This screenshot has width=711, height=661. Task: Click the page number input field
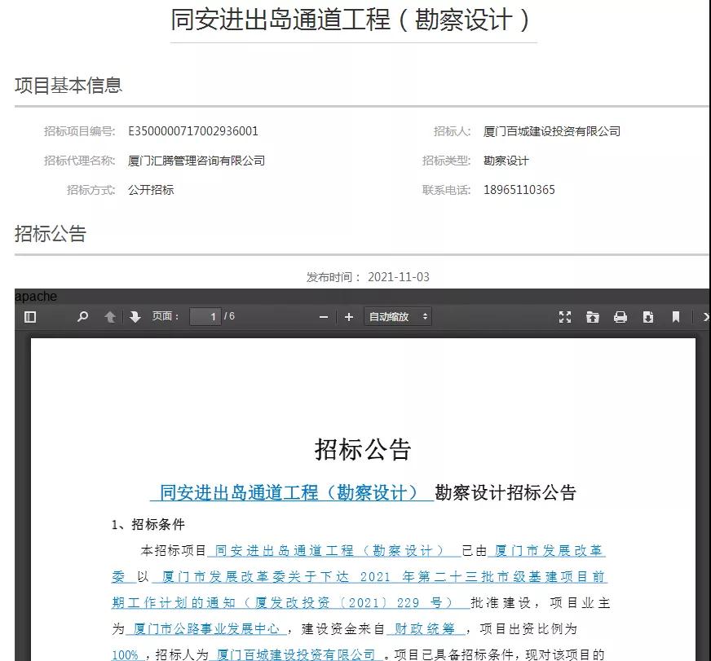click(x=205, y=316)
